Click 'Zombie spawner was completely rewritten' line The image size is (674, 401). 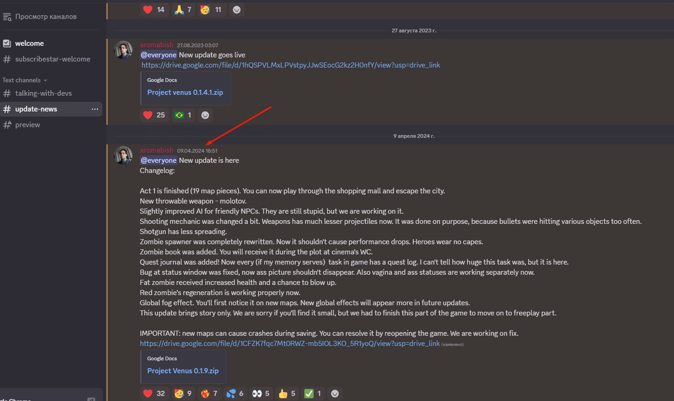pos(311,242)
